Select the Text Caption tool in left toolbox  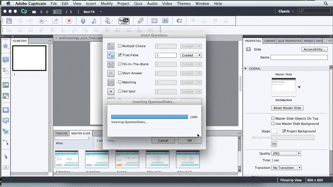[5, 60]
